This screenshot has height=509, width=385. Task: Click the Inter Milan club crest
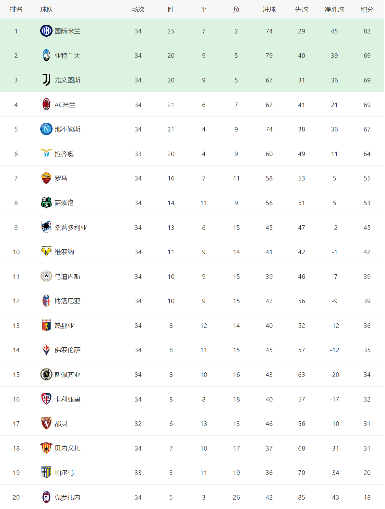pos(46,31)
